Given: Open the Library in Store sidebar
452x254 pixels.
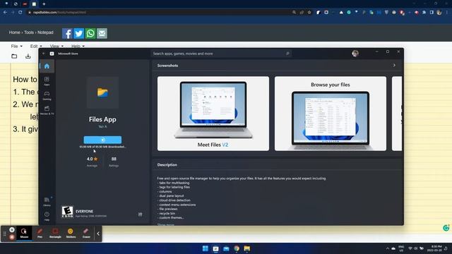Looking at the screenshot, I should pyautogui.click(x=47, y=201).
